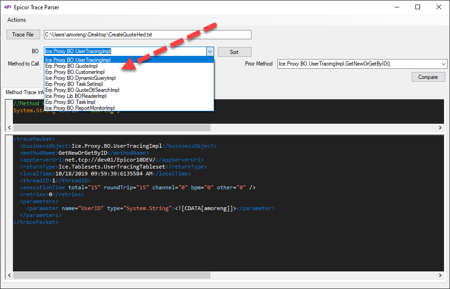Click the Sort button
The height and width of the screenshot is (289, 450).
(x=234, y=52)
